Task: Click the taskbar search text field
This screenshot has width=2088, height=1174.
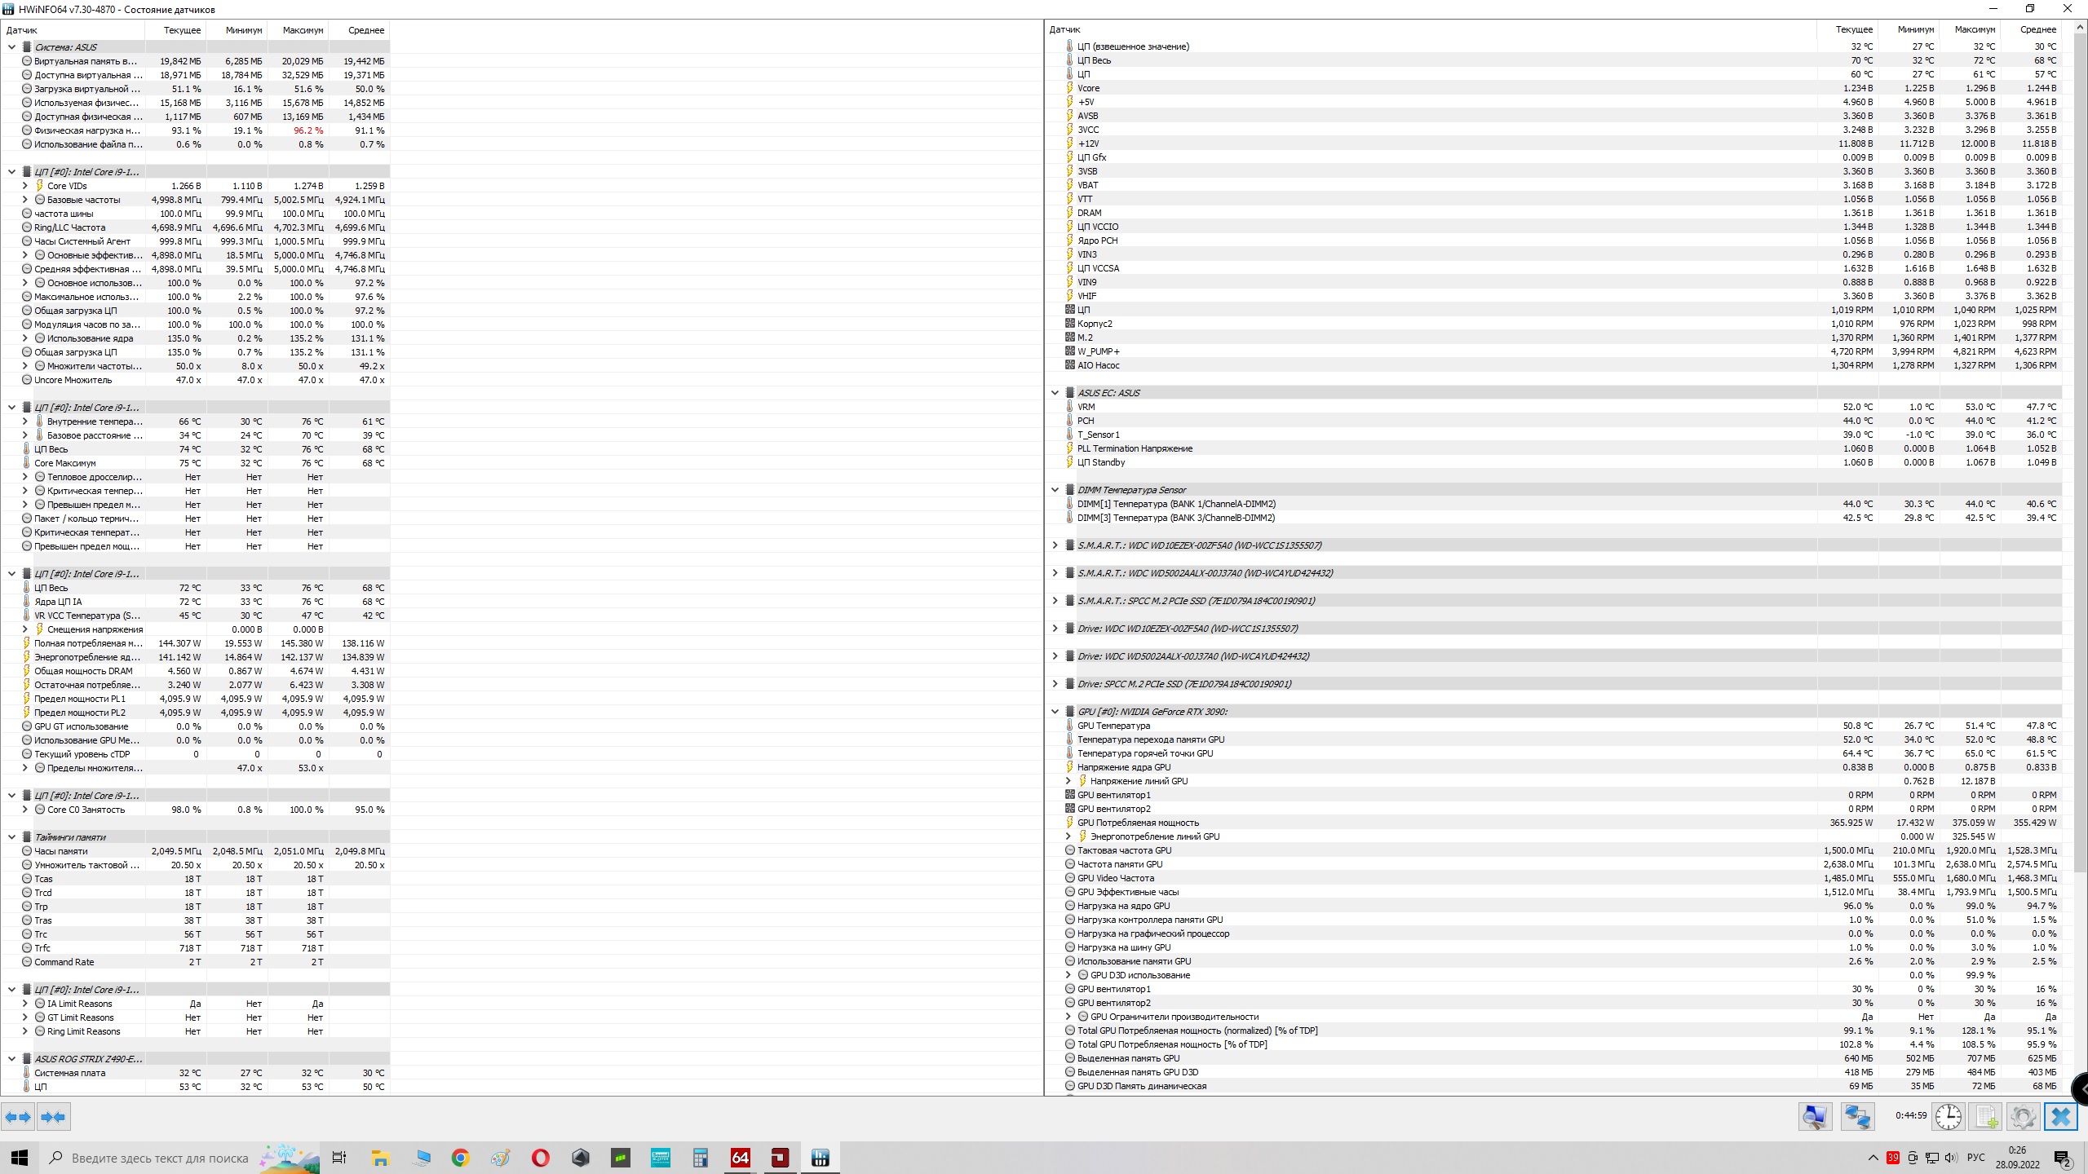Action: [159, 1158]
